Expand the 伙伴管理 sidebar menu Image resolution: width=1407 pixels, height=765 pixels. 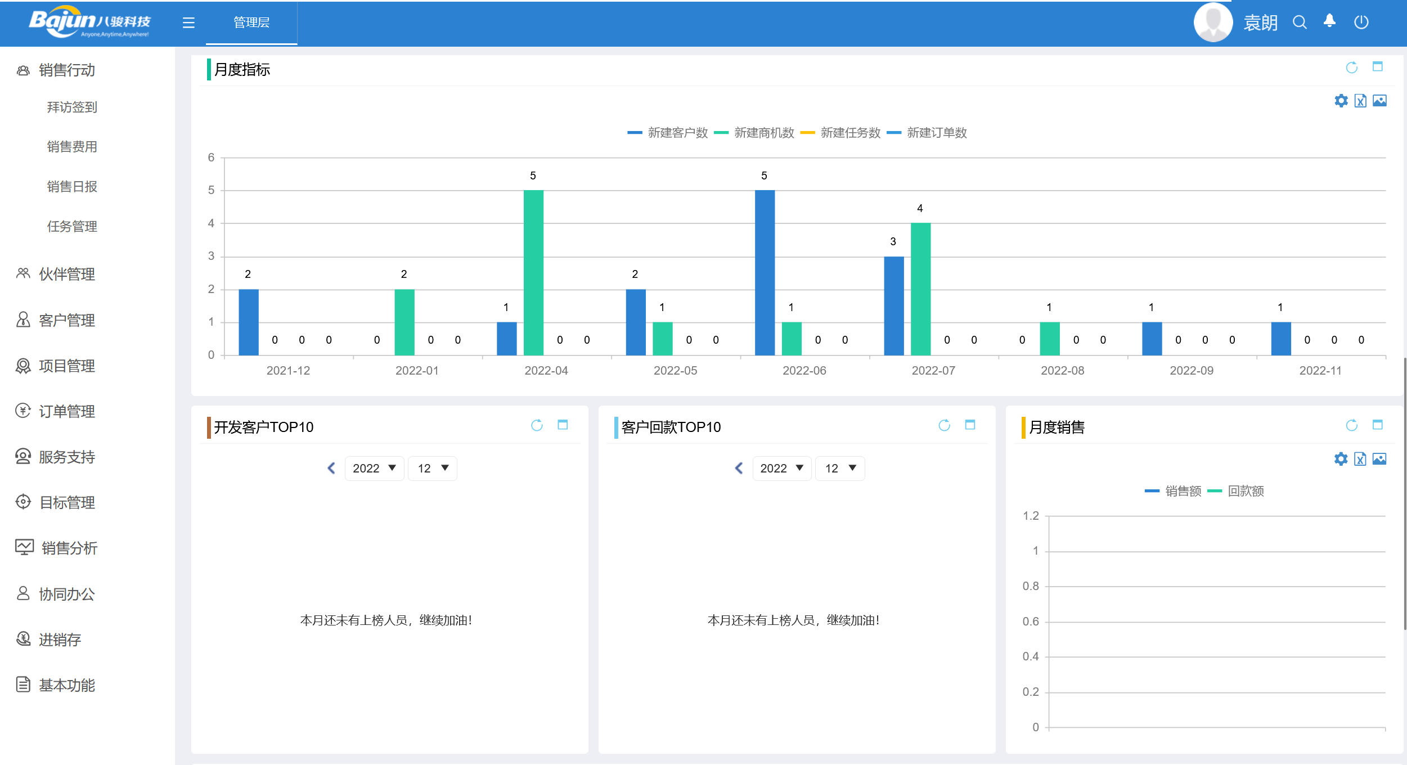tap(66, 274)
